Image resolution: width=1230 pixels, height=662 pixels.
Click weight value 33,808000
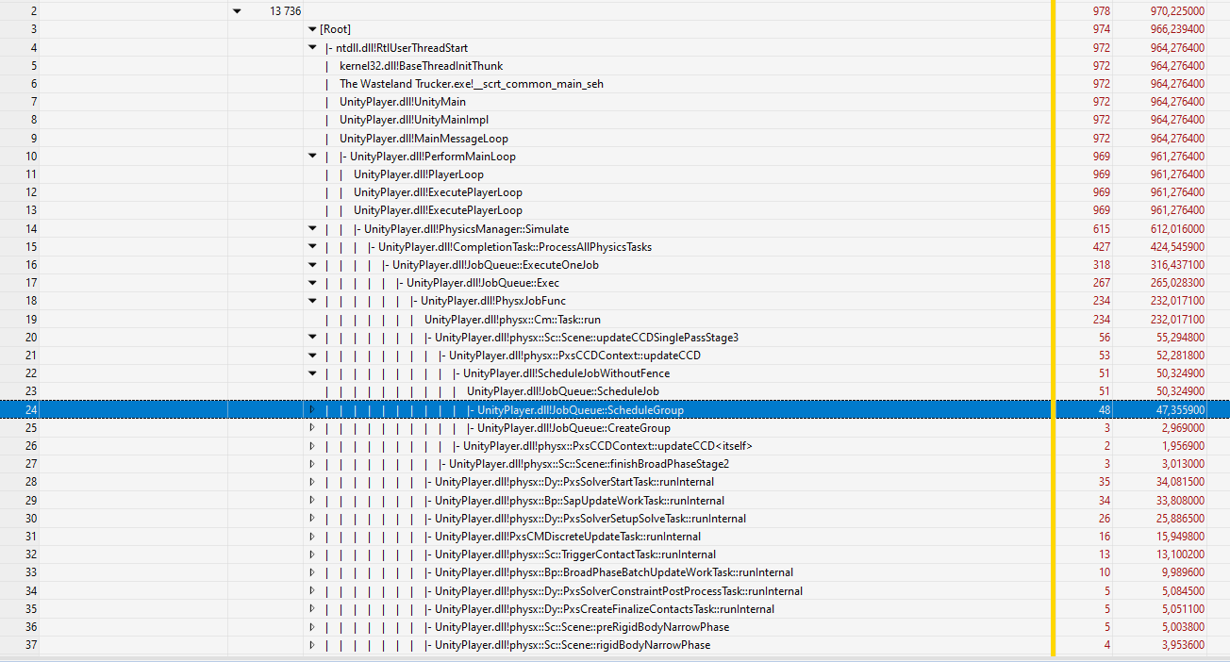click(1179, 501)
